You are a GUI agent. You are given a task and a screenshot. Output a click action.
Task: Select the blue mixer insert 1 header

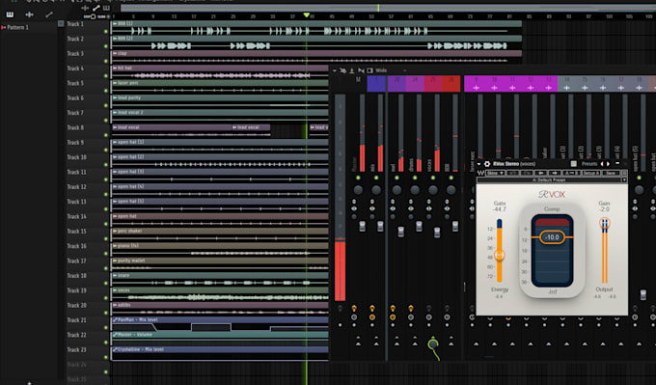[x=376, y=84]
